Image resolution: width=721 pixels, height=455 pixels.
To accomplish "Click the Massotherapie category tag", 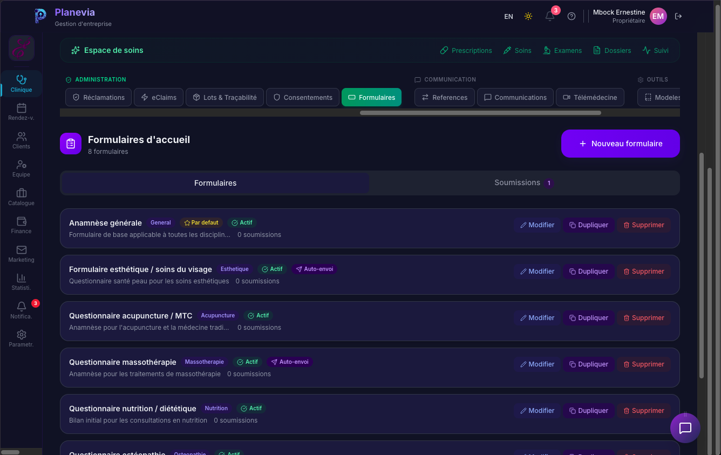I will [205, 362].
